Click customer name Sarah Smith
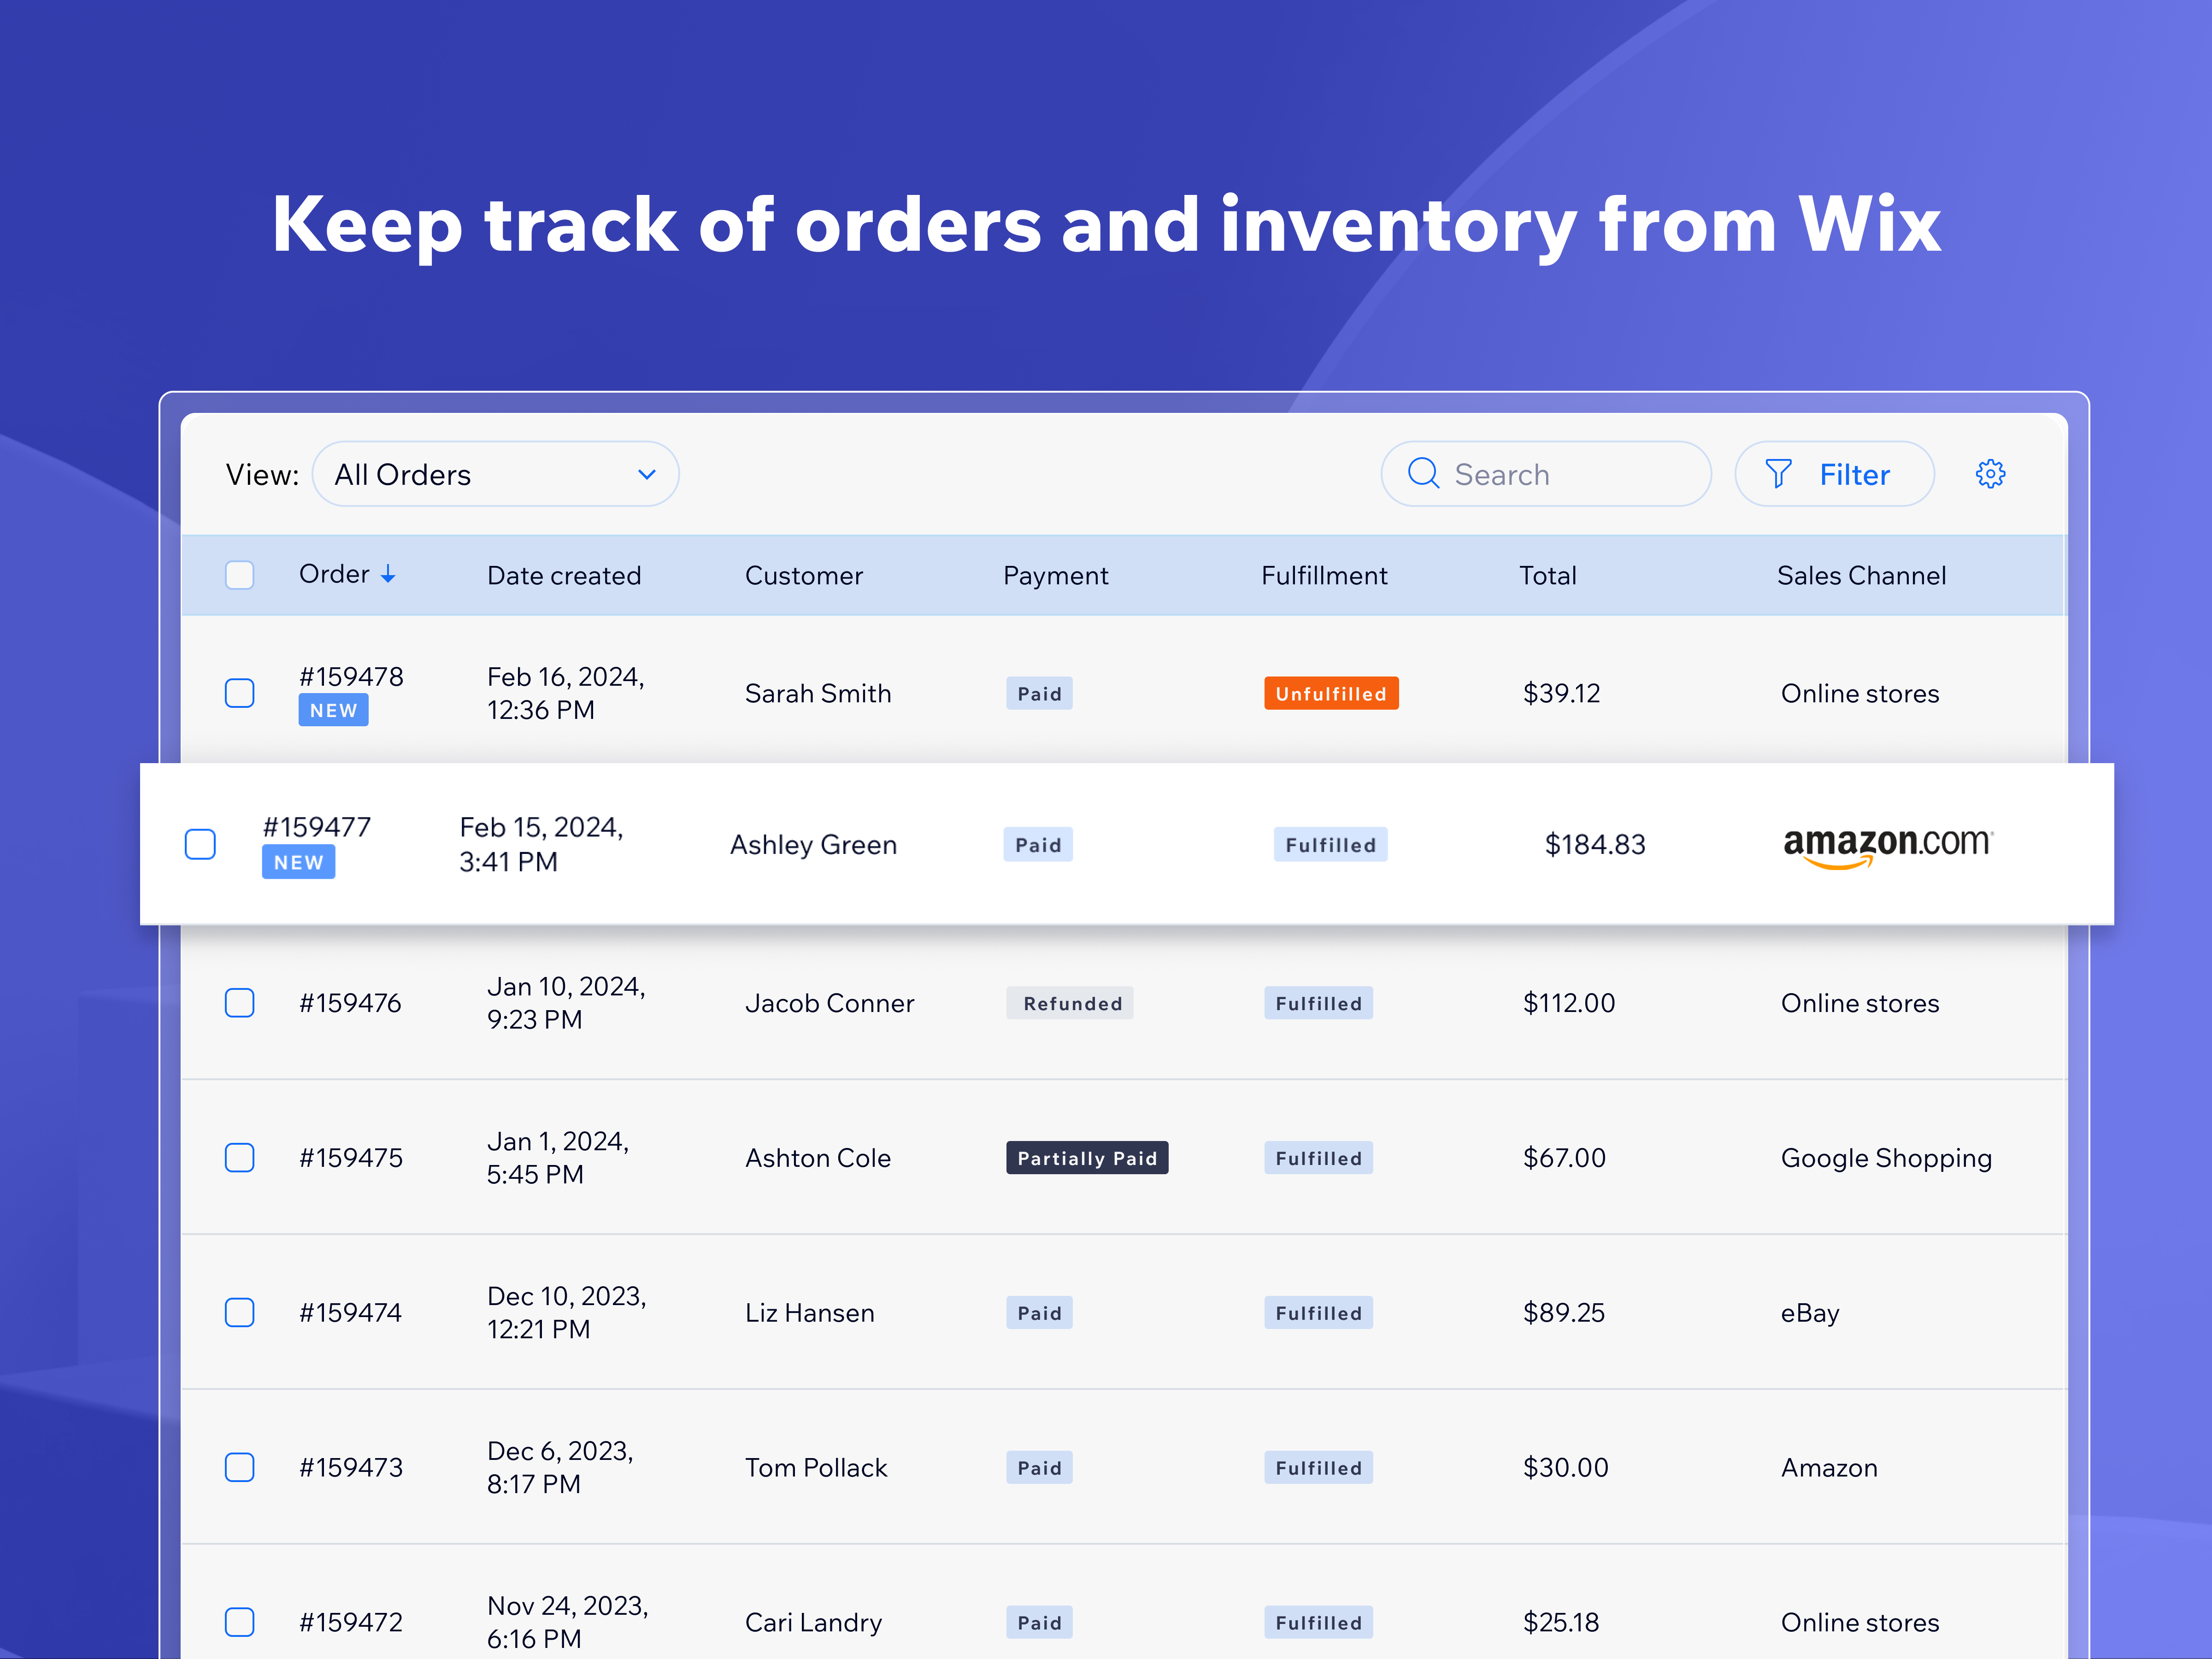The height and width of the screenshot is (1659, 2212). point(818,694)
